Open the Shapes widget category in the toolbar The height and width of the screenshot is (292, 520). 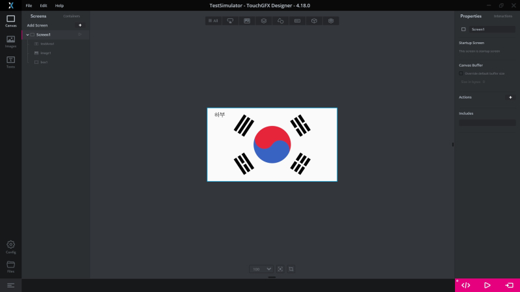281,21
